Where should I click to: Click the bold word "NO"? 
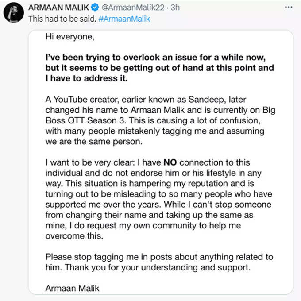tap(170, 162)
